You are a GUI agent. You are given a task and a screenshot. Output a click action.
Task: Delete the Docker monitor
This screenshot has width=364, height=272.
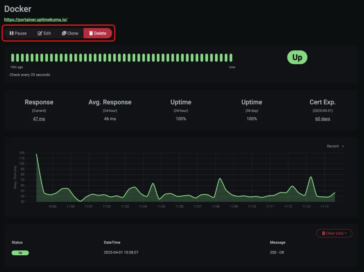point(98,33)
